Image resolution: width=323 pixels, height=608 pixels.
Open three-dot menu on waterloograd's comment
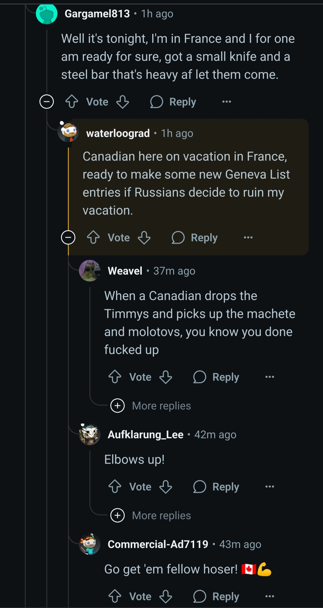(248, 237)
